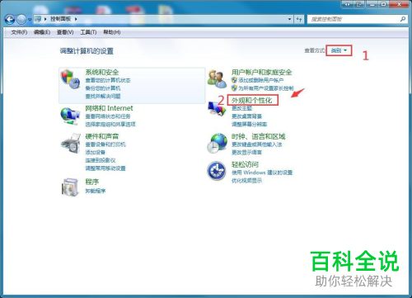Screen dimensions: 412x298
Task: Click 连接到投影仪 link
Action: [x=101, y=160]
